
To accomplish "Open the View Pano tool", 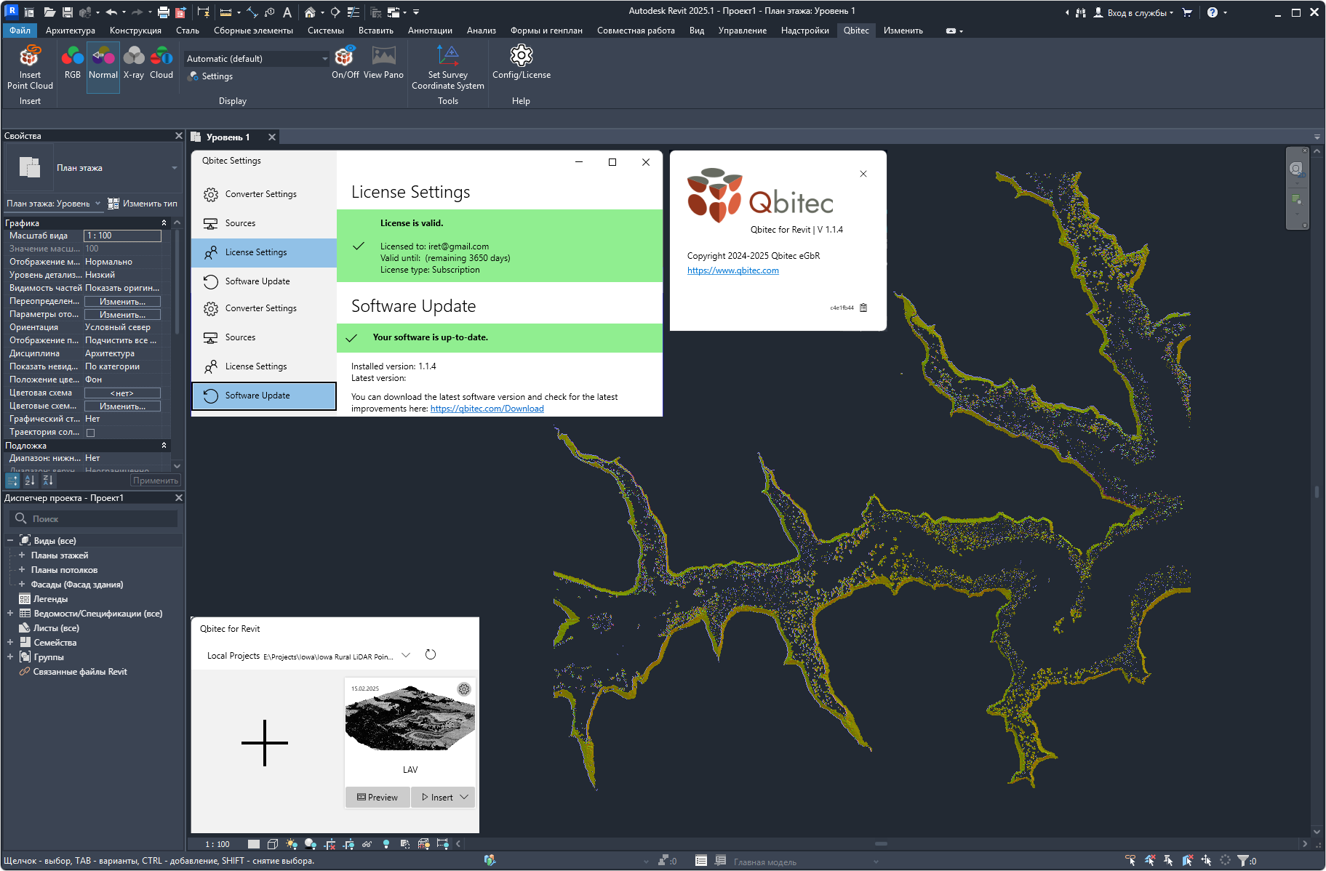I will (x=383, y=65).
